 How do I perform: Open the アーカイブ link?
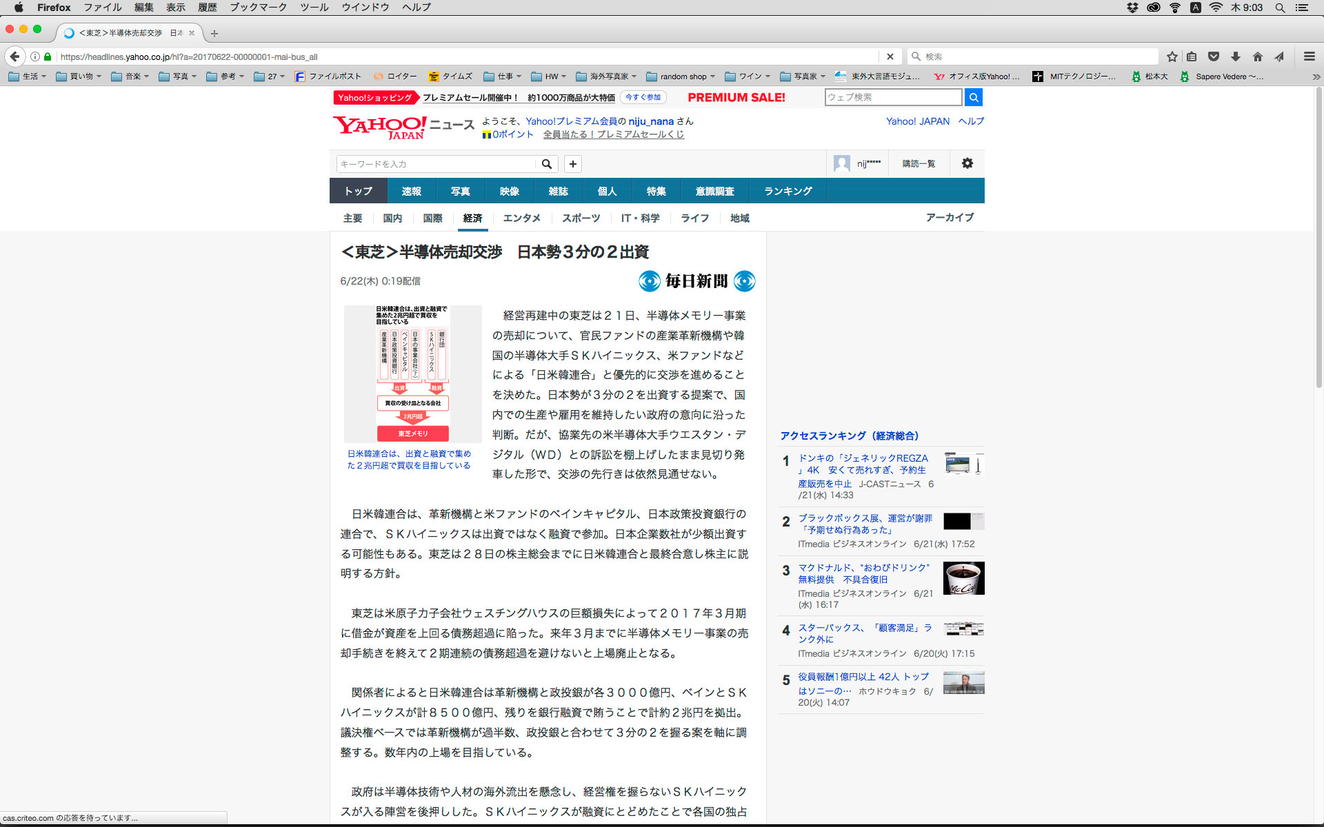click(949, 217)
